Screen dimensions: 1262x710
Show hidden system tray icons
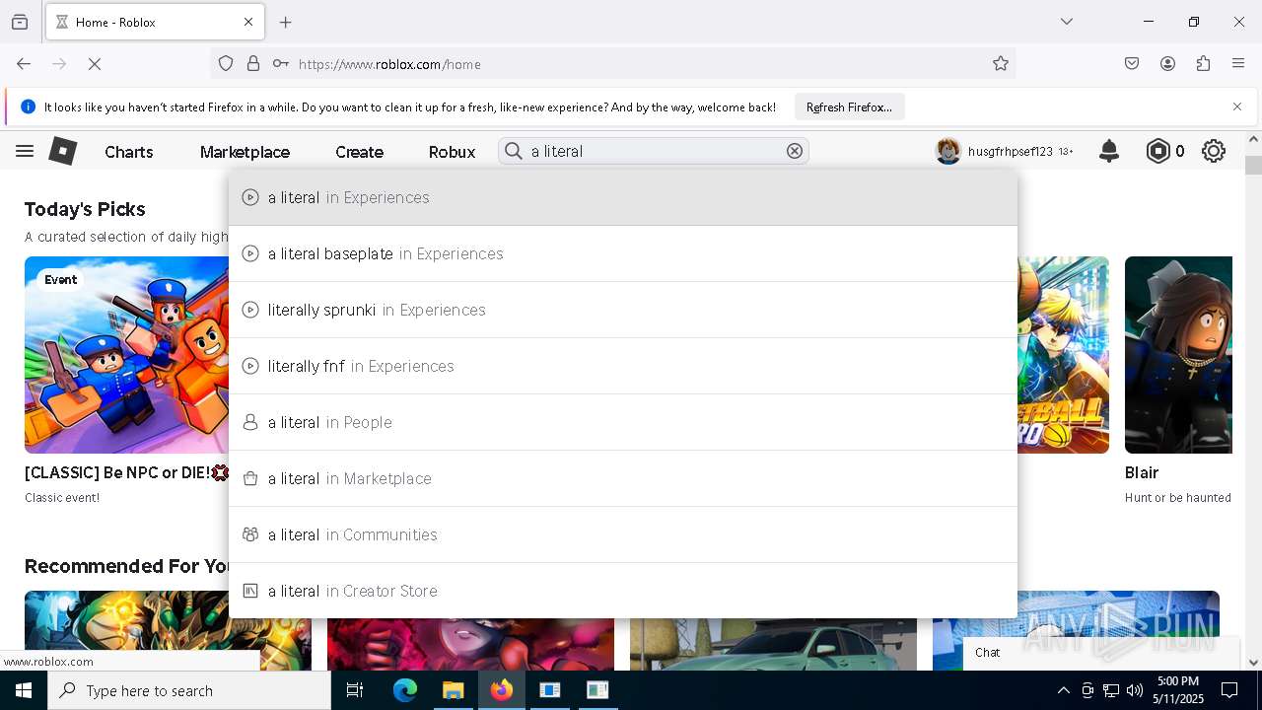(1063, 690)
